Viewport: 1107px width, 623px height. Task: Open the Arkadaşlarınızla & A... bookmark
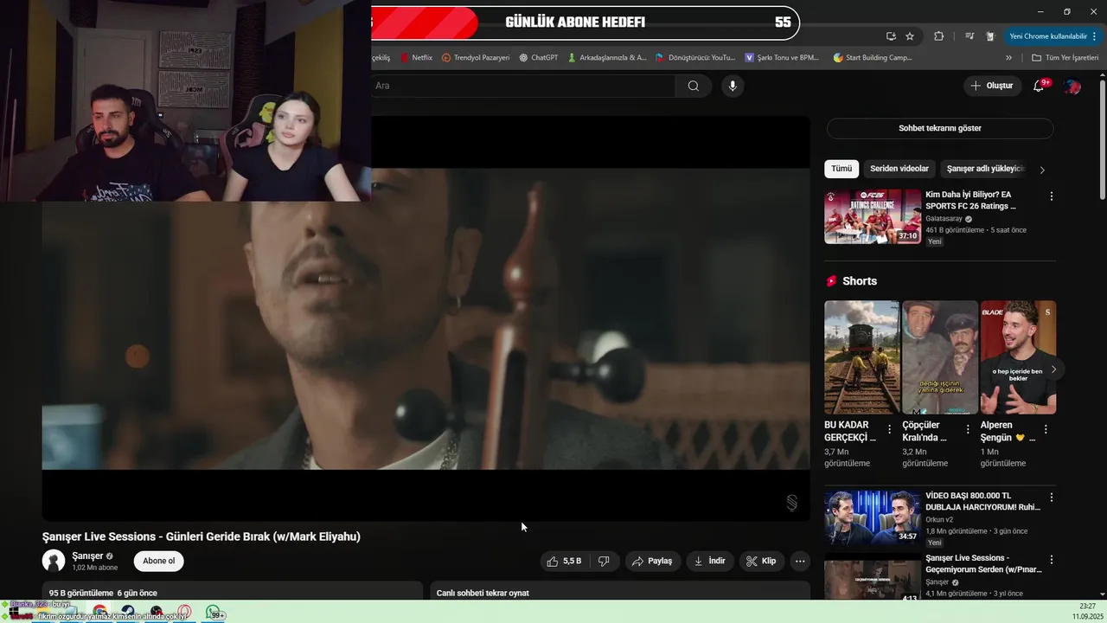(607, 58)
